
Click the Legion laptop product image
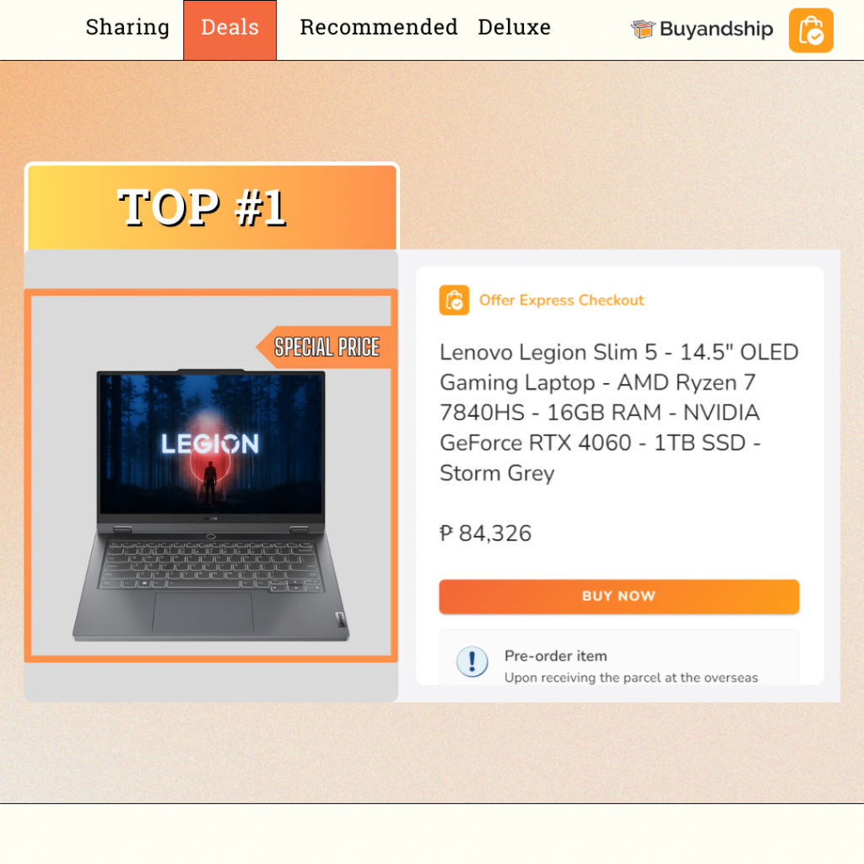pyautogui.click(x=211, y=505)
